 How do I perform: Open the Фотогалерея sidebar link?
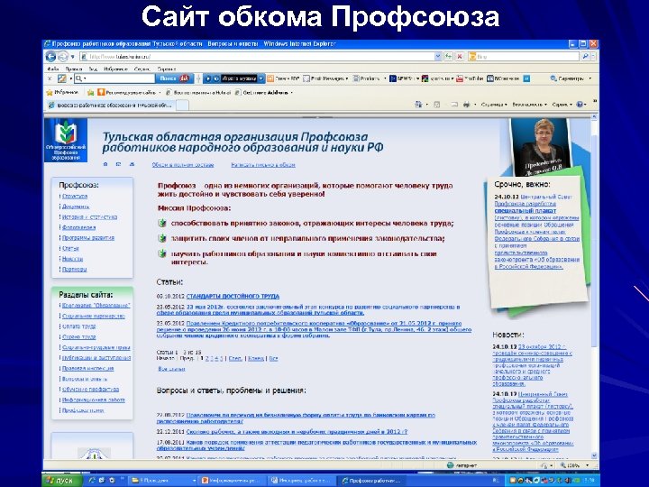(78, 227)
